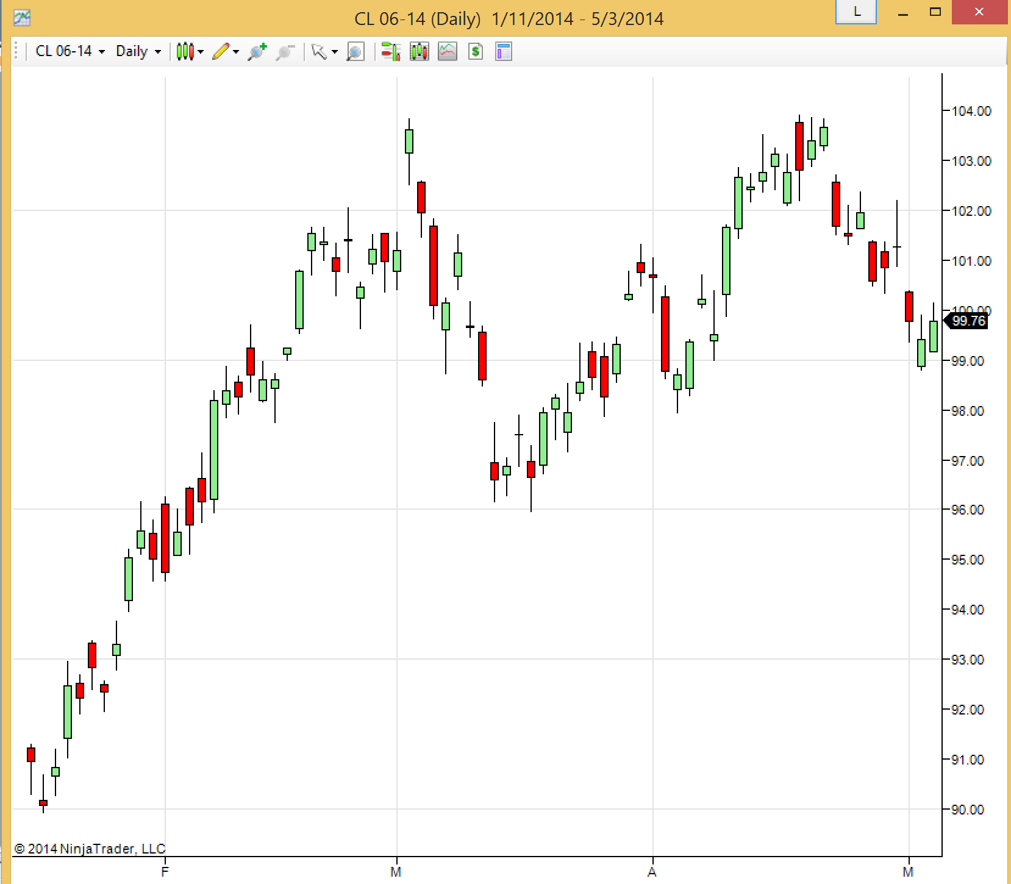1011x884 pixels.
Task: Click the F month label on time axis
Action: coord(165,872)
